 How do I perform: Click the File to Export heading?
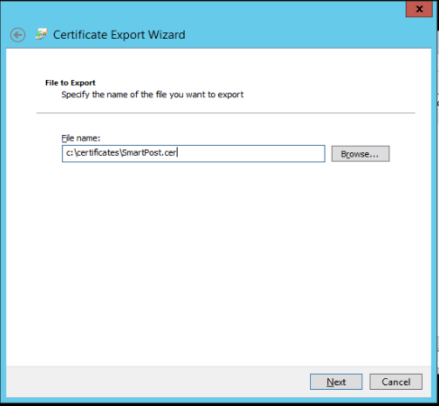70,83
